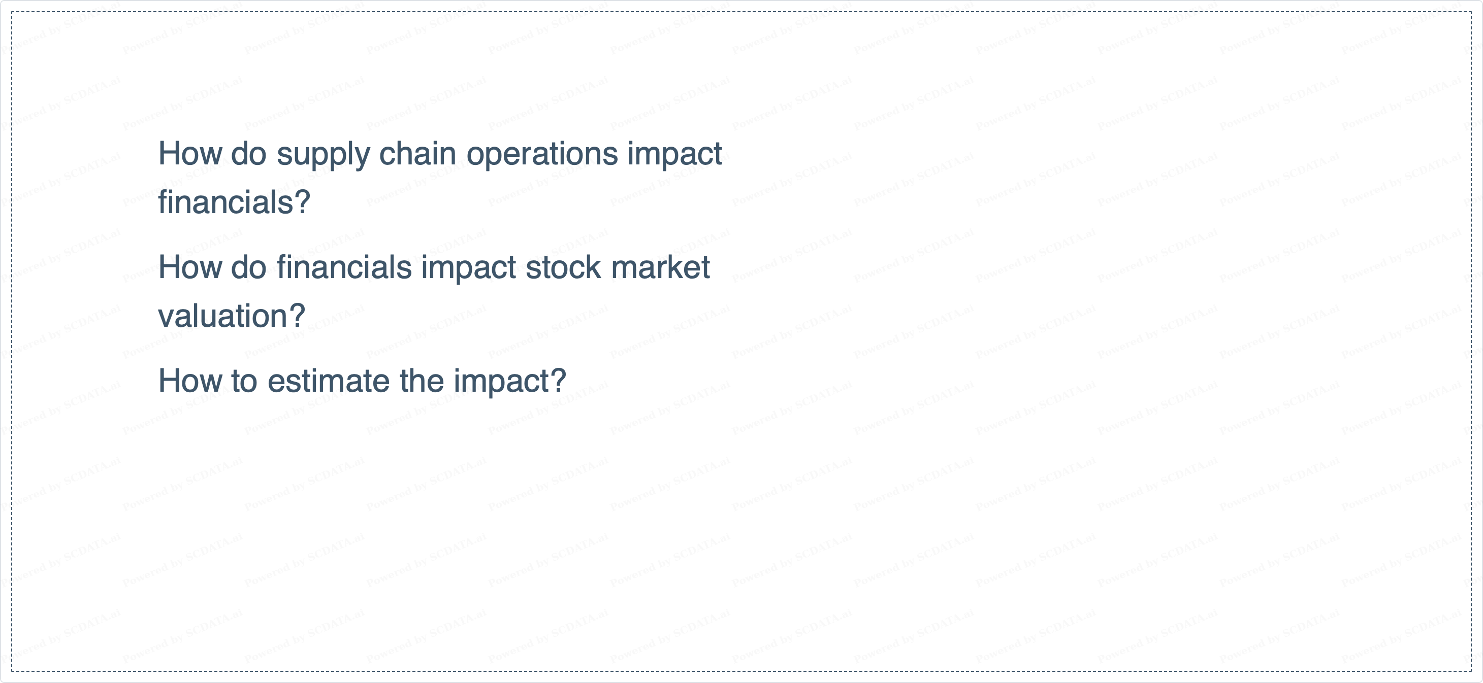Click "How" starting the stock market question
The height and width of the screenshot is (683, 1483).
[189, 267]
